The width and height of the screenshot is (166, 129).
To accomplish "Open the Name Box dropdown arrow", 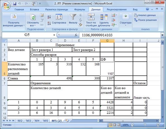I will click(x=54, y=35).
